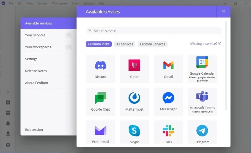Open the Help menu
This screenshot has height=153, width=251.
[101, 3]
